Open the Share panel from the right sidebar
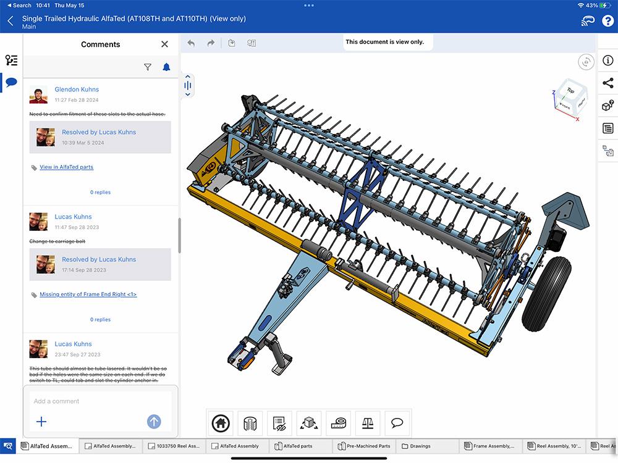The image size is (618, 463). click(x=608, y=82)
